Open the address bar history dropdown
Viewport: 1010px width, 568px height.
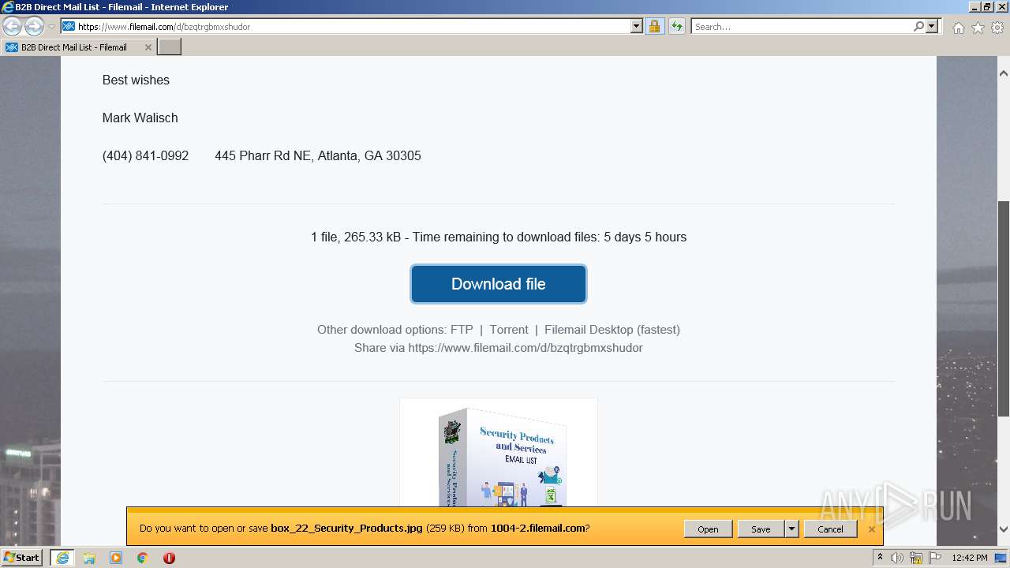click(x=637, y=27)
